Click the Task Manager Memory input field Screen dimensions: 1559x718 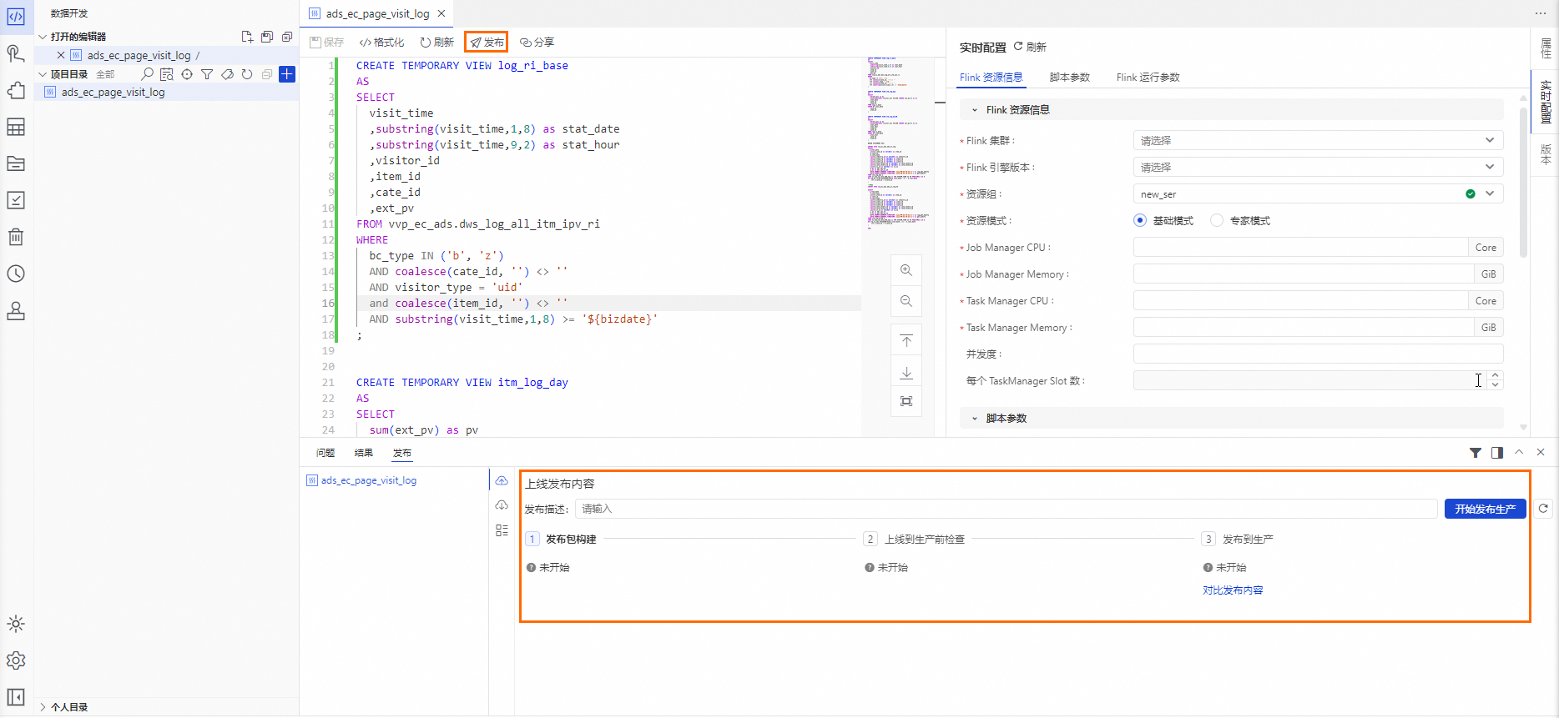[1304, 327]
